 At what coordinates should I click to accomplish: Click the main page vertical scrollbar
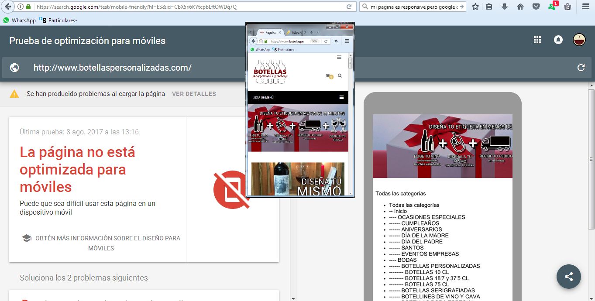591,159
